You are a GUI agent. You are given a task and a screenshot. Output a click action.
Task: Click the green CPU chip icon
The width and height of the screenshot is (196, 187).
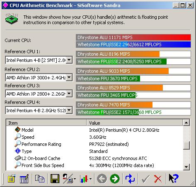12,19
